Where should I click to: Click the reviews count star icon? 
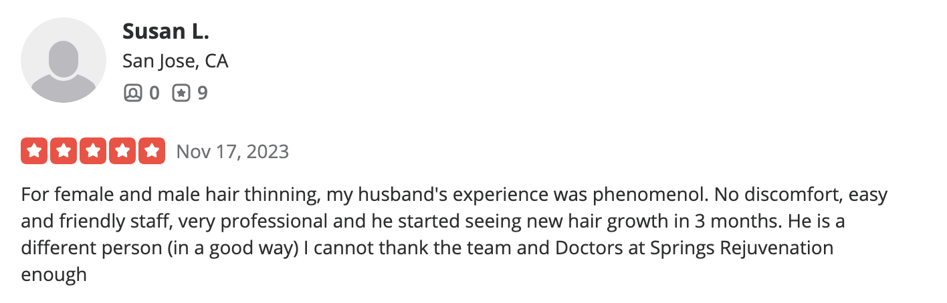181,93
